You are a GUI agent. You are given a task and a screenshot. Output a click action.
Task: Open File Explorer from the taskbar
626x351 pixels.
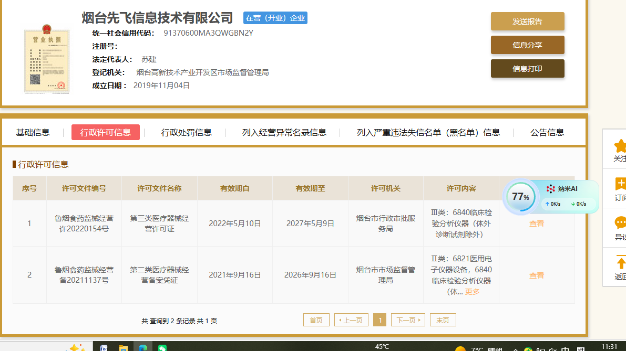pyautogui.click(x=123, y=348)
